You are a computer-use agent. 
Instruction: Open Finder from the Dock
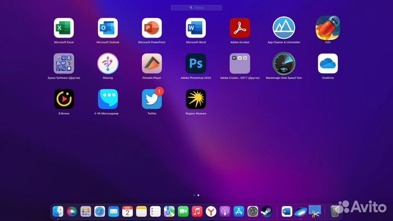58,212
